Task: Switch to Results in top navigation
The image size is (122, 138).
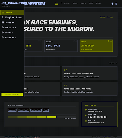Action: click(x=83, y=3)
